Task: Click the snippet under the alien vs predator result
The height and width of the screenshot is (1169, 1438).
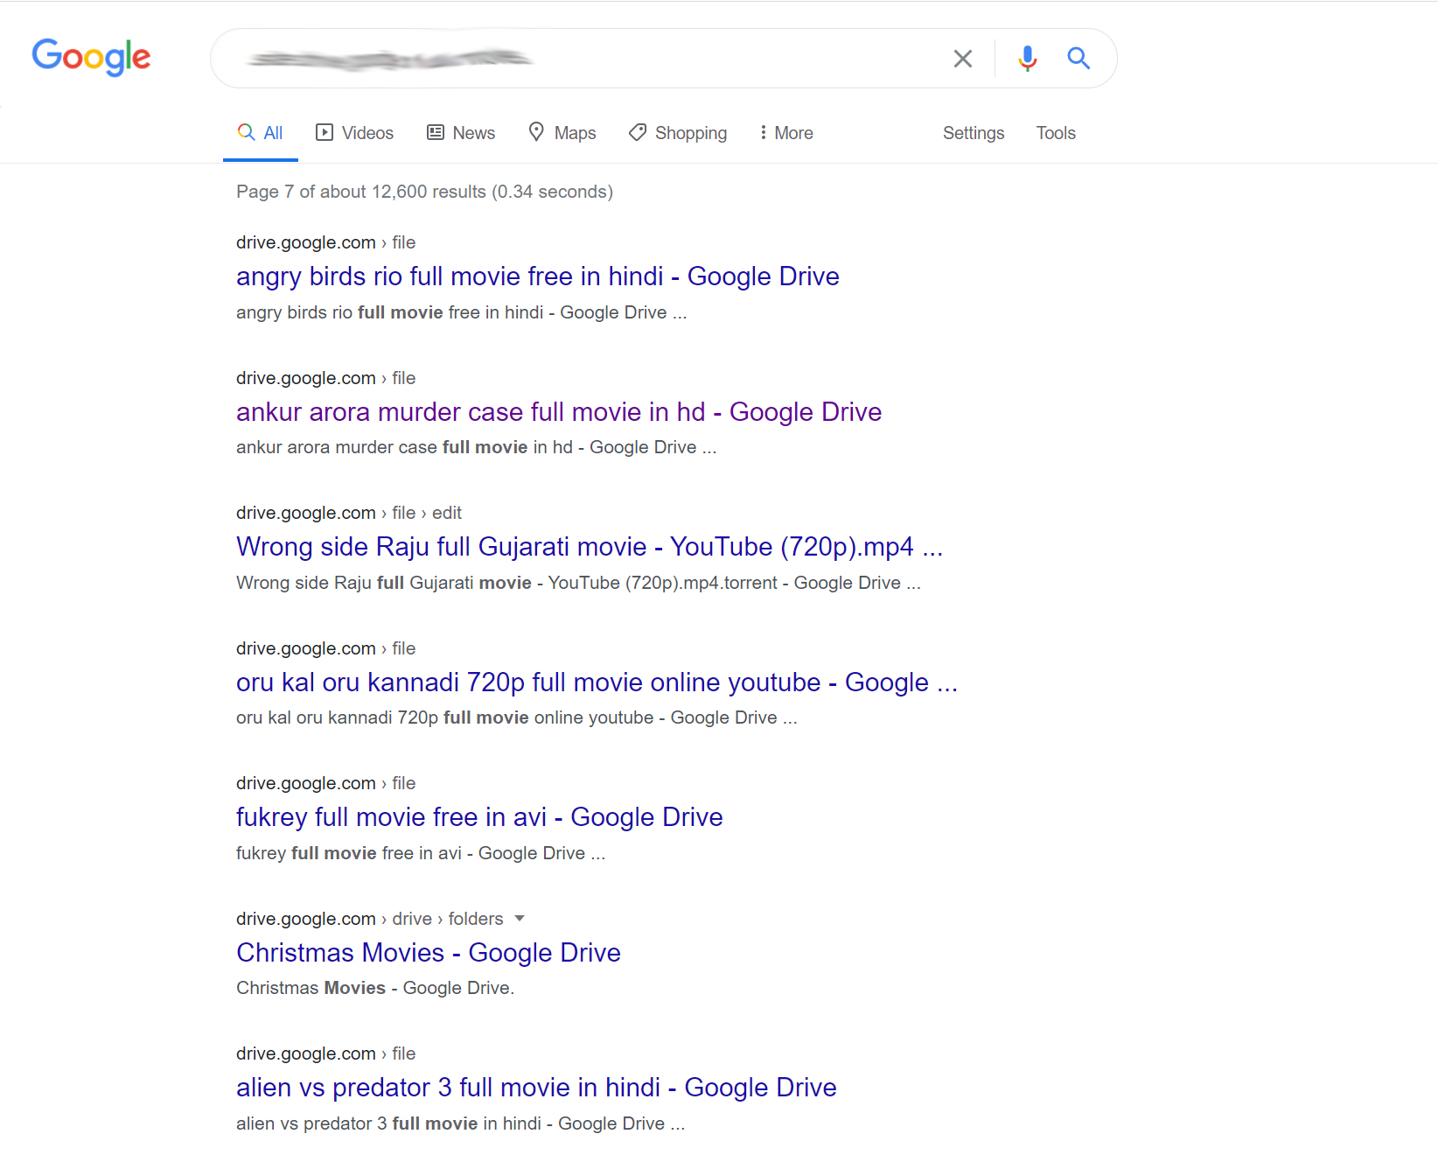Action: [x=460, y=1123]
